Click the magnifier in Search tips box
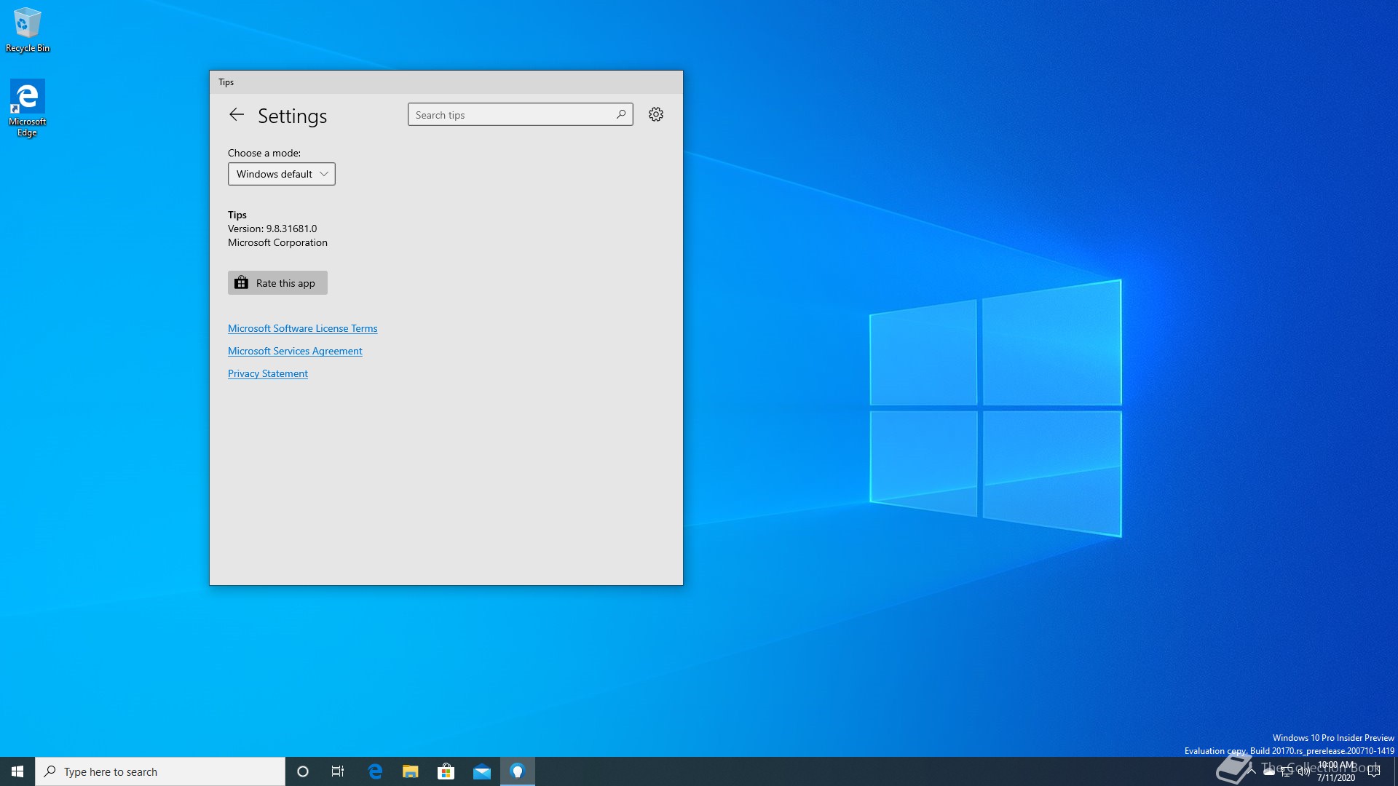The height and width of the screenshot is (786, 1398). (621, 114)
